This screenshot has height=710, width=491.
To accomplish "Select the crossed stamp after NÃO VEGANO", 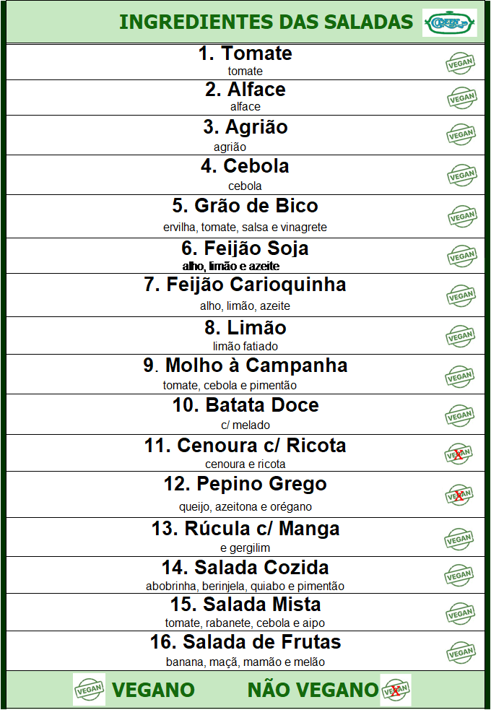I will point(396,690).
